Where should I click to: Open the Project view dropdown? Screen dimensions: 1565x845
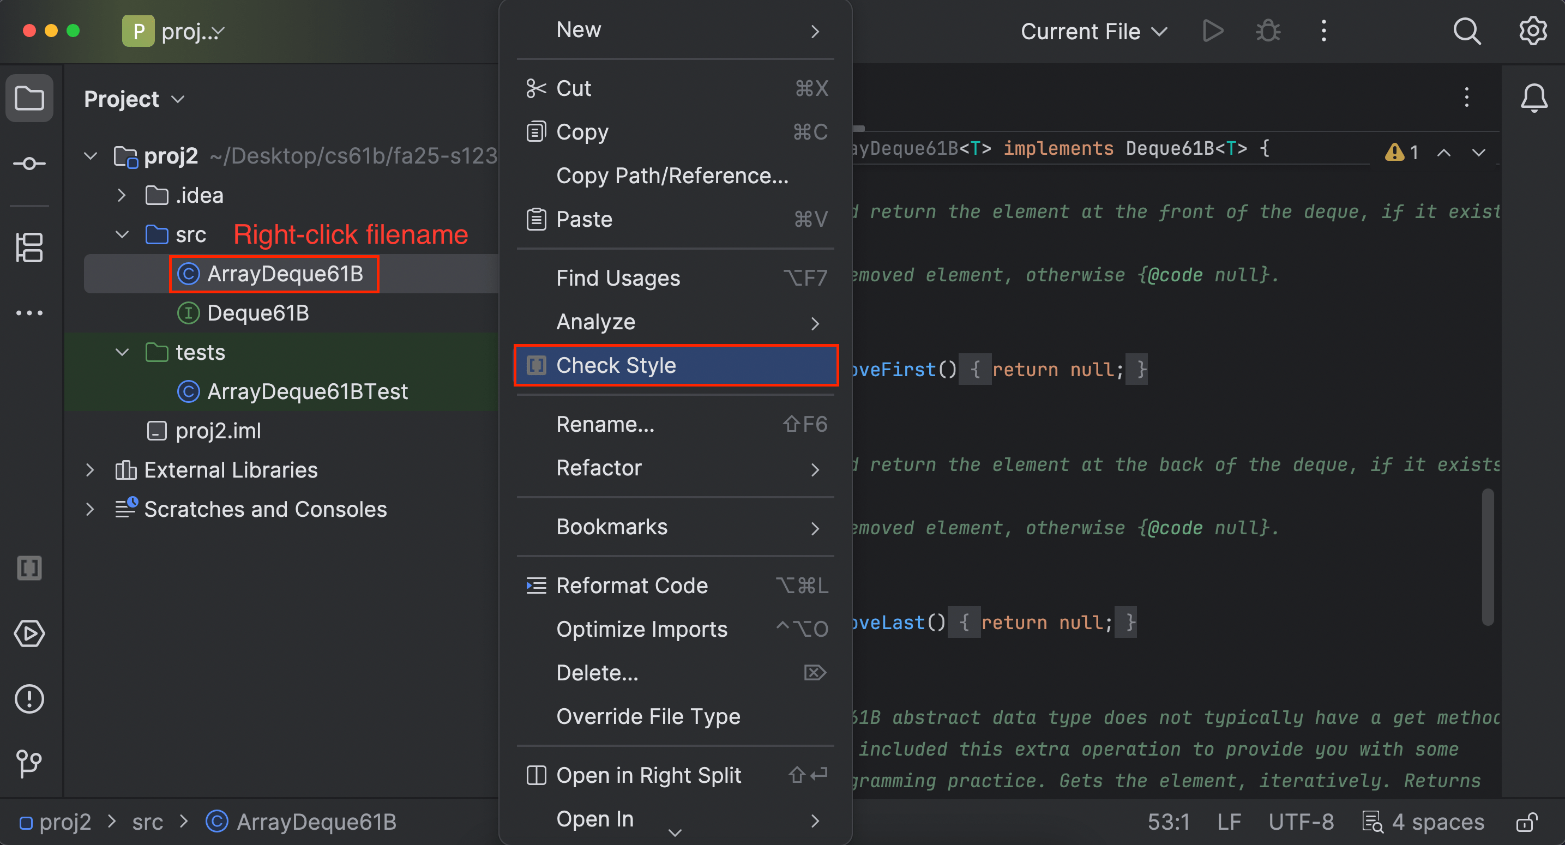point(134,99)
